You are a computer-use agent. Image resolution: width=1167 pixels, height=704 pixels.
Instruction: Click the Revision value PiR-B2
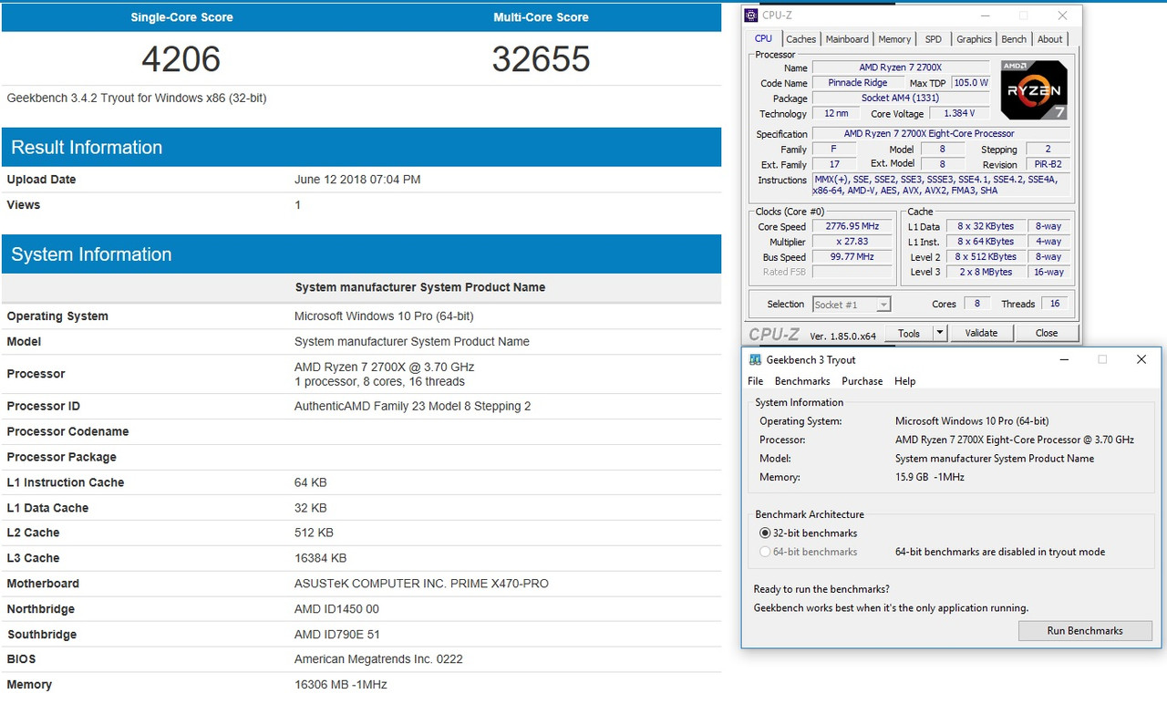tap(1048, 165)
